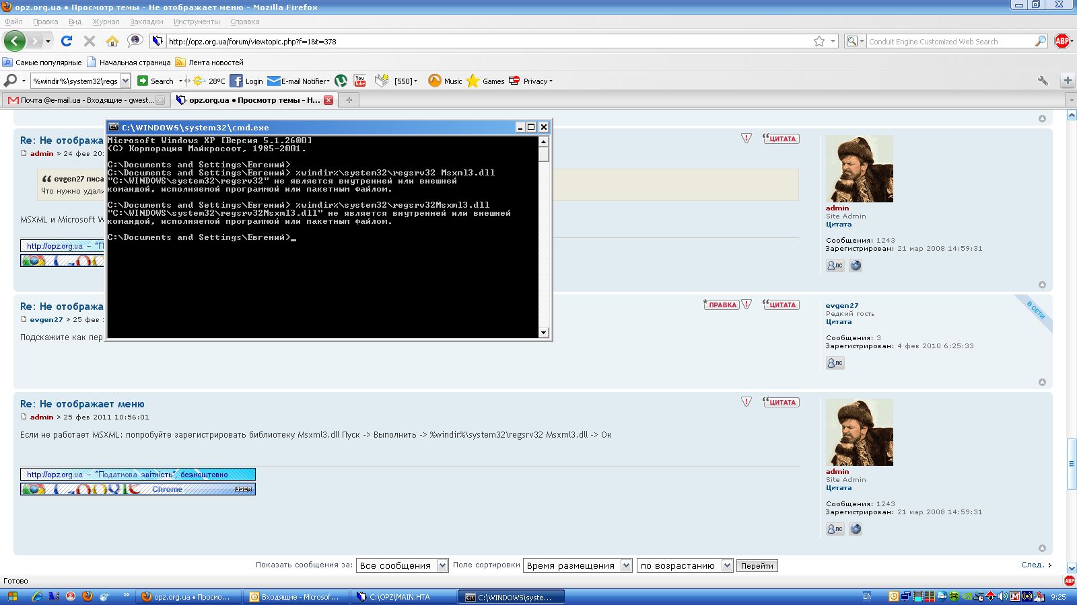Open the Home page icon

point(112,41)
